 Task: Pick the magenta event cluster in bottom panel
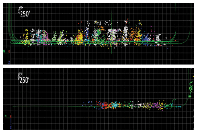point(153,106)
